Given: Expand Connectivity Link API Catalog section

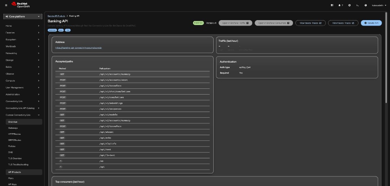Looking at the screenshot, I should [x=22, y=108].
